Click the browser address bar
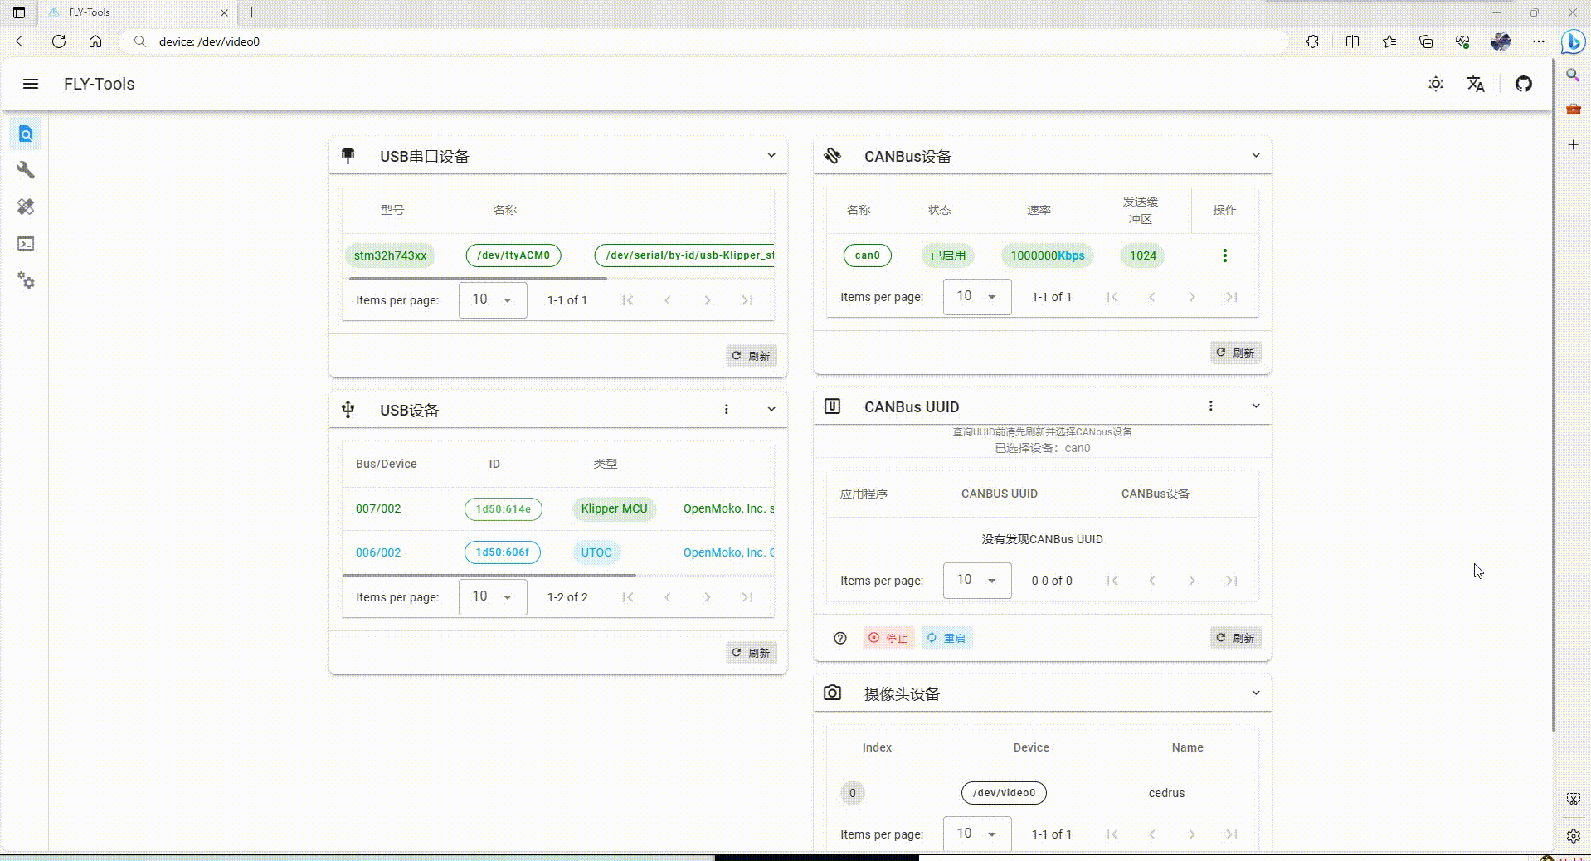 coord(705,41)
